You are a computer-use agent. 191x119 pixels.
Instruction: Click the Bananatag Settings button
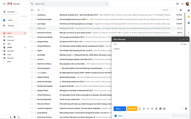(x=10, y=26)
